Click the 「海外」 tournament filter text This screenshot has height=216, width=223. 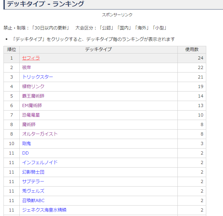point(142,28)
